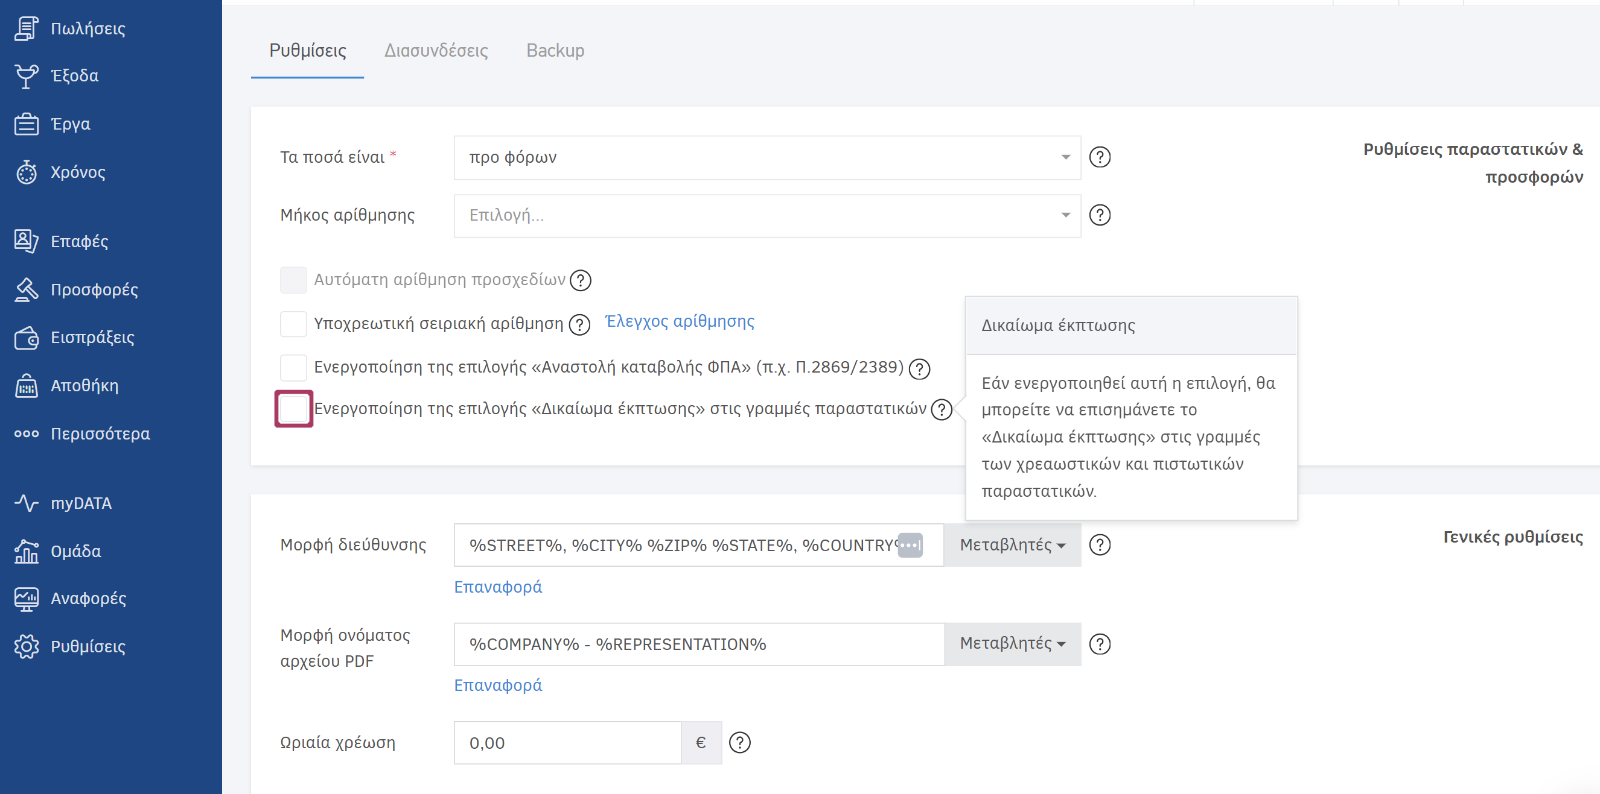Show help for Τα ποσά είναι
Screen dimensions: 1600x794
click(1100, 157)
